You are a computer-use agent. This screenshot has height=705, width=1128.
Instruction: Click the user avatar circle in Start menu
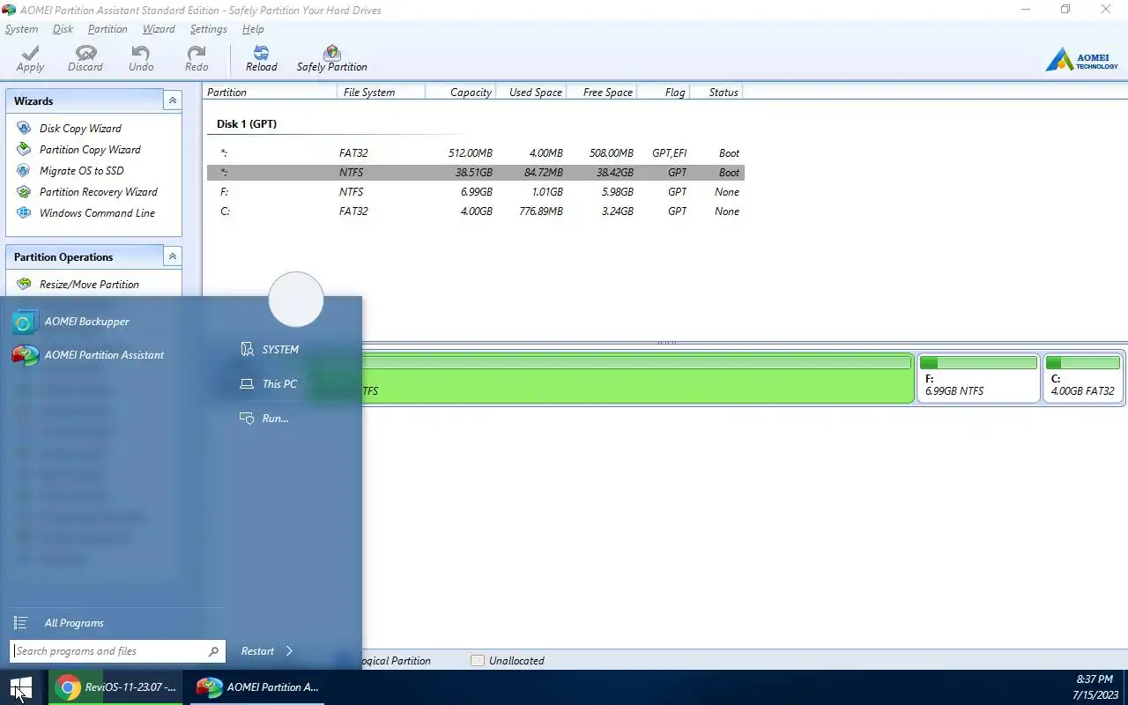tap(296, 300)
